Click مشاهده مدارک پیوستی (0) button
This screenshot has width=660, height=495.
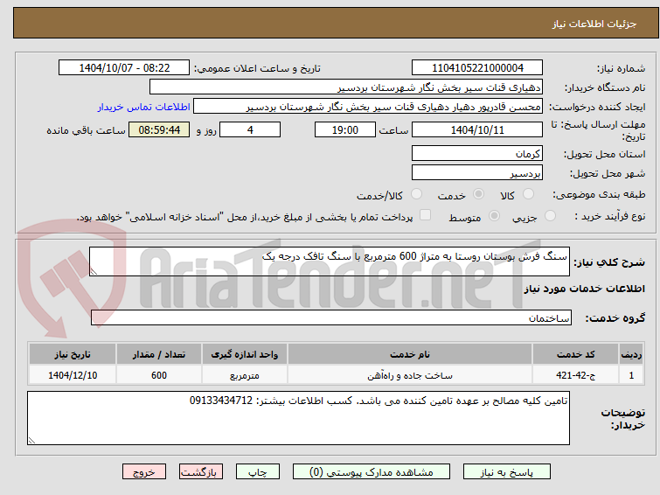pos(372,472)
